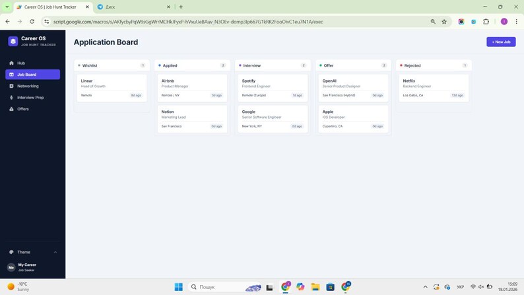Reload the page with refresh icon
This screenshot has width=524, height=295.
click(32, 21)
